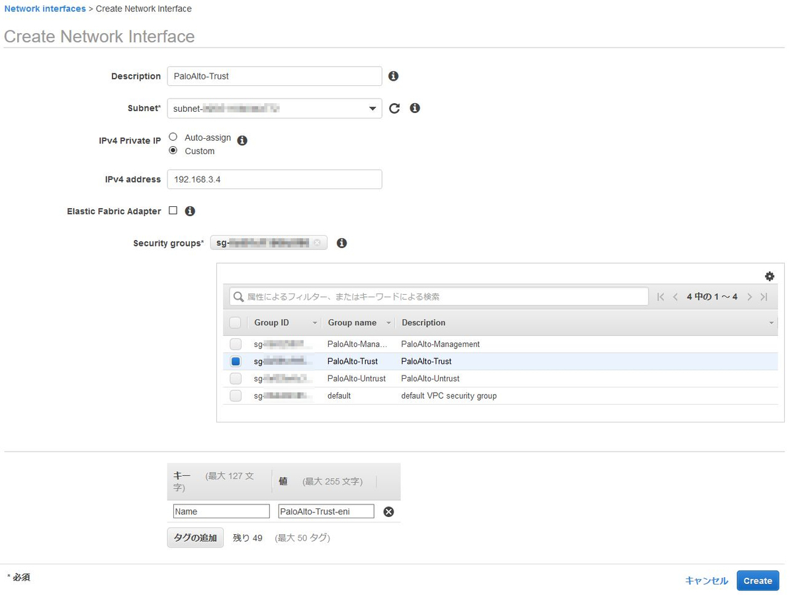
Task: Go to previous page of security groups
Action: (676, 297)
